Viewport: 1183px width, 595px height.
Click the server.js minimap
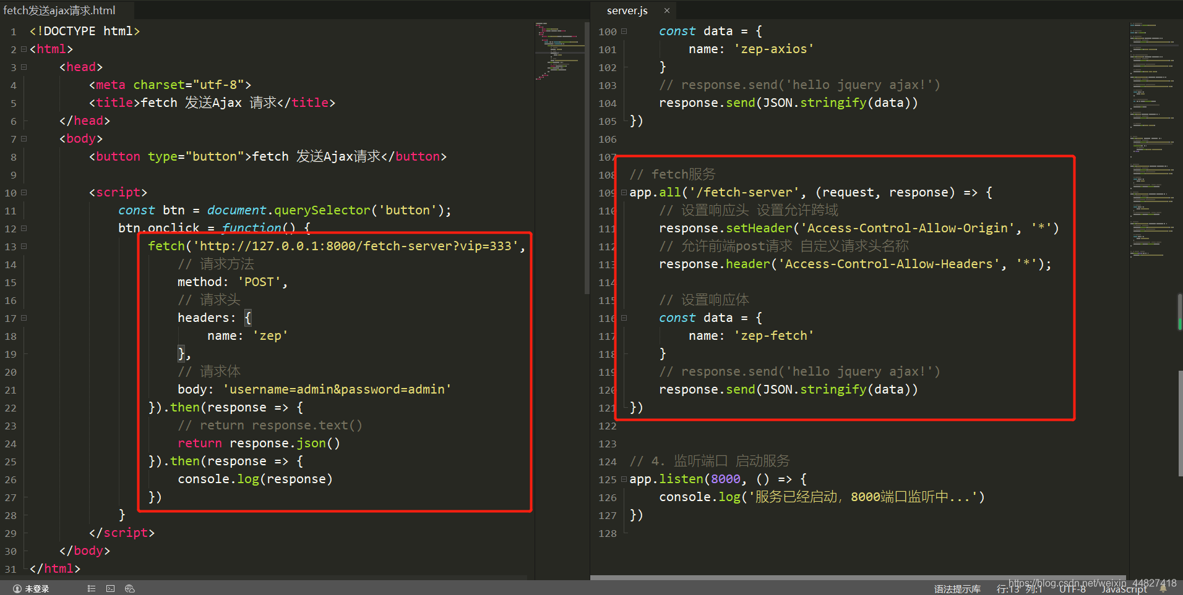(x=1153, y=139)
